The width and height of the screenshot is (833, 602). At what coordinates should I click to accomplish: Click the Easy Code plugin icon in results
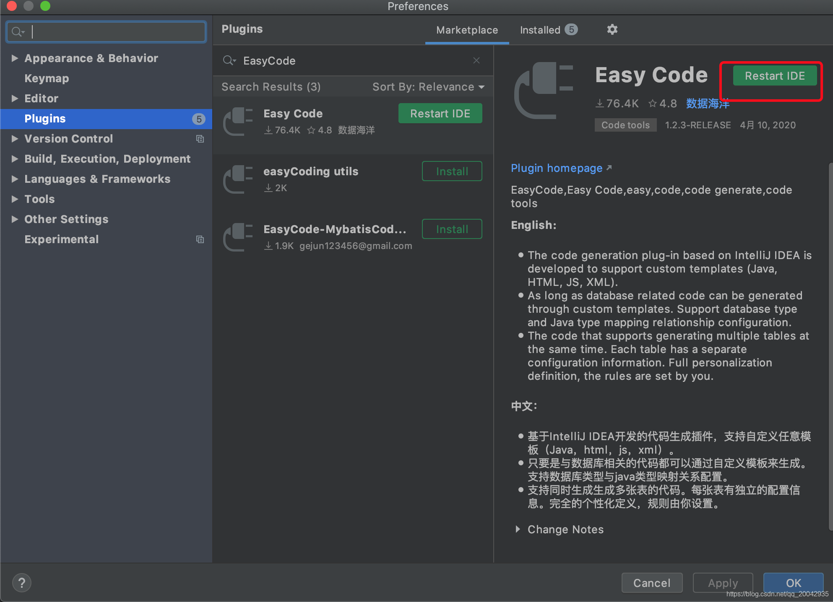pos(237,121)
